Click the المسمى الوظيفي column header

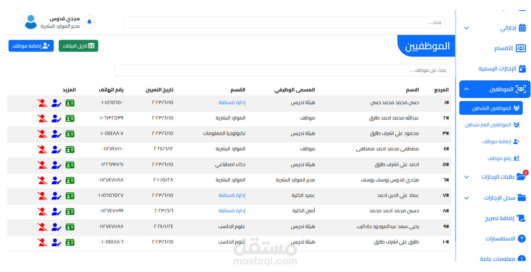tap(294, 90)
